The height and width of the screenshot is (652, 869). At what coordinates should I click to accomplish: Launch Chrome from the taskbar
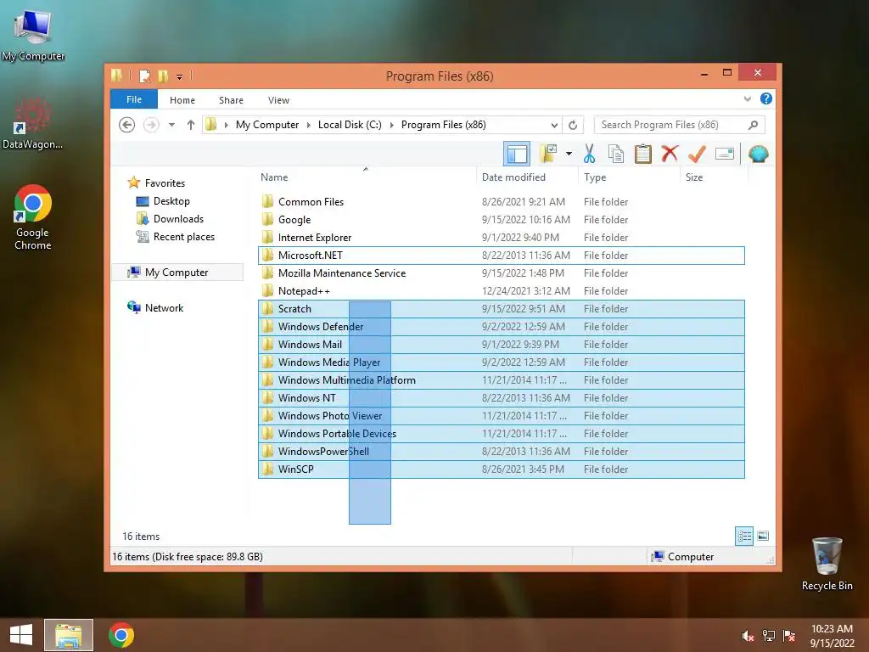(x=121, y=635)
